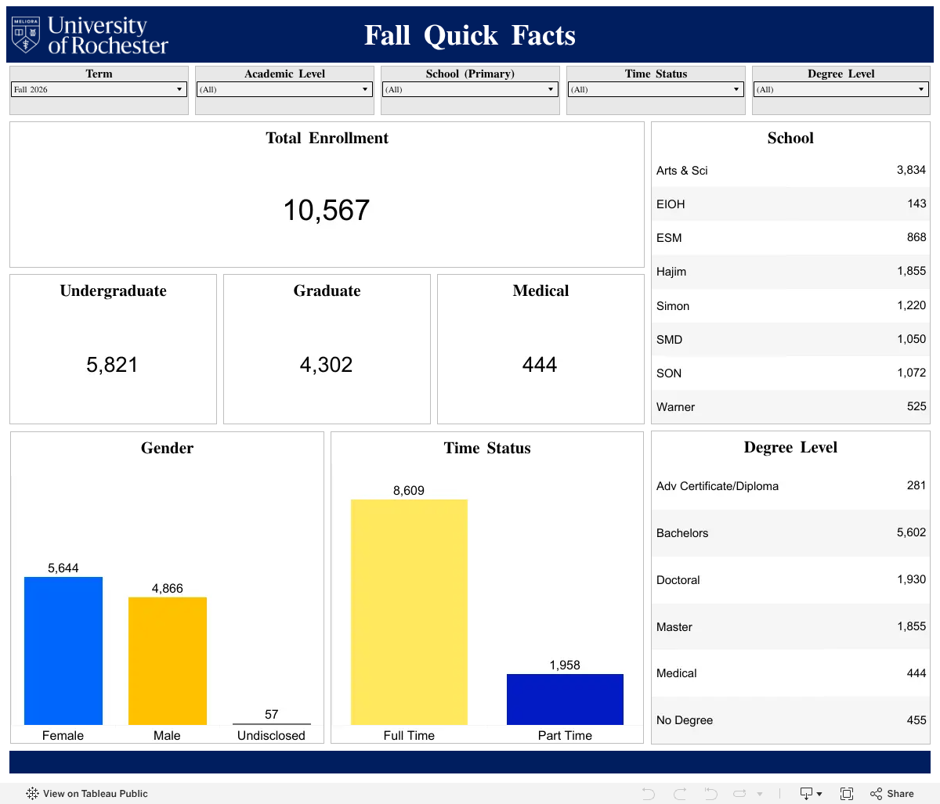Select the EIOH school row

click(790, 204)
